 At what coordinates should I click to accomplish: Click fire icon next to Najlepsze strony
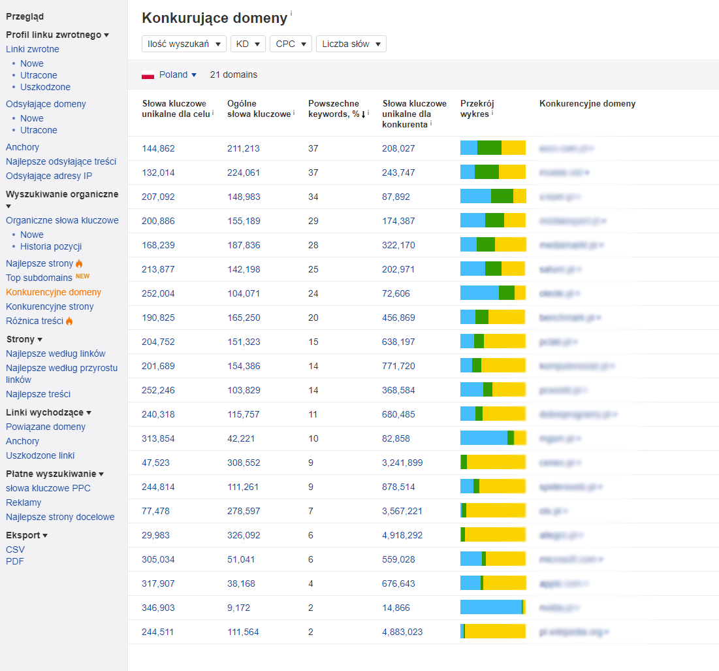click(x=79, y=264)
